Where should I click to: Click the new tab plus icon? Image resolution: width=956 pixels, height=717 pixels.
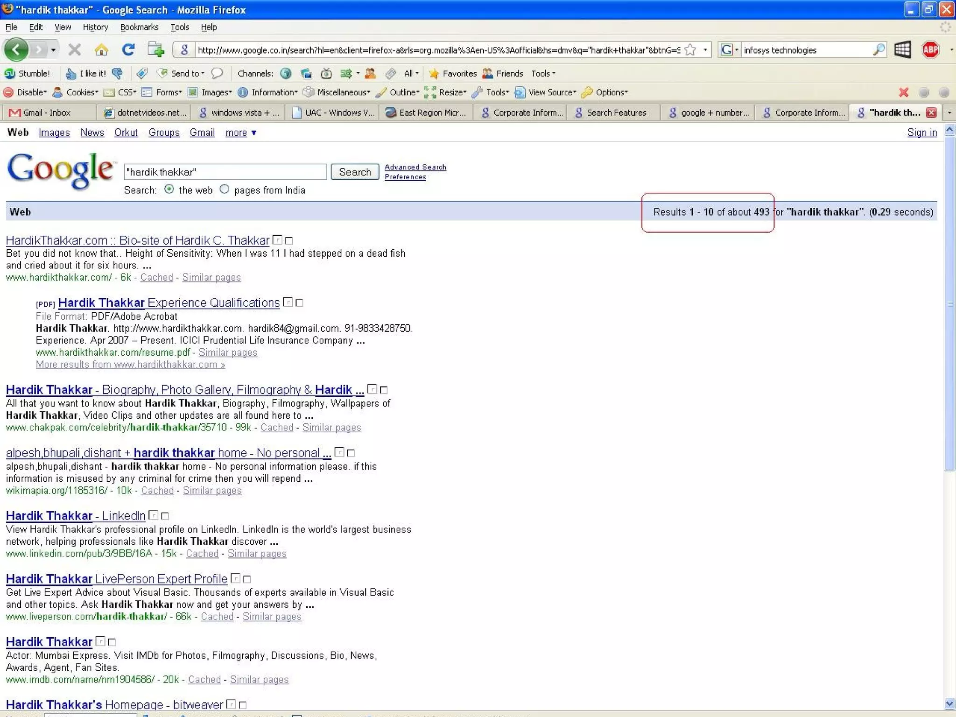pyautogui.click(x=155, y=49)
